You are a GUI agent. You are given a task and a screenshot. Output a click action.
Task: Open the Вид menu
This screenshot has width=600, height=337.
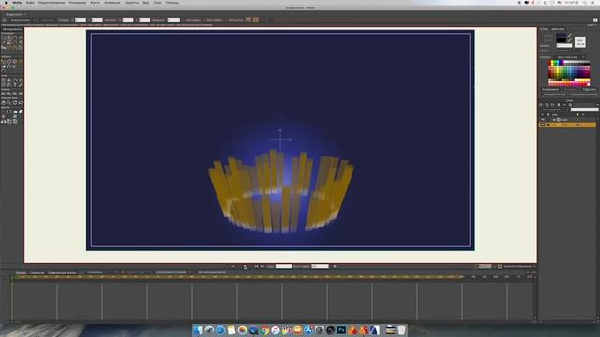pos(146,2)
